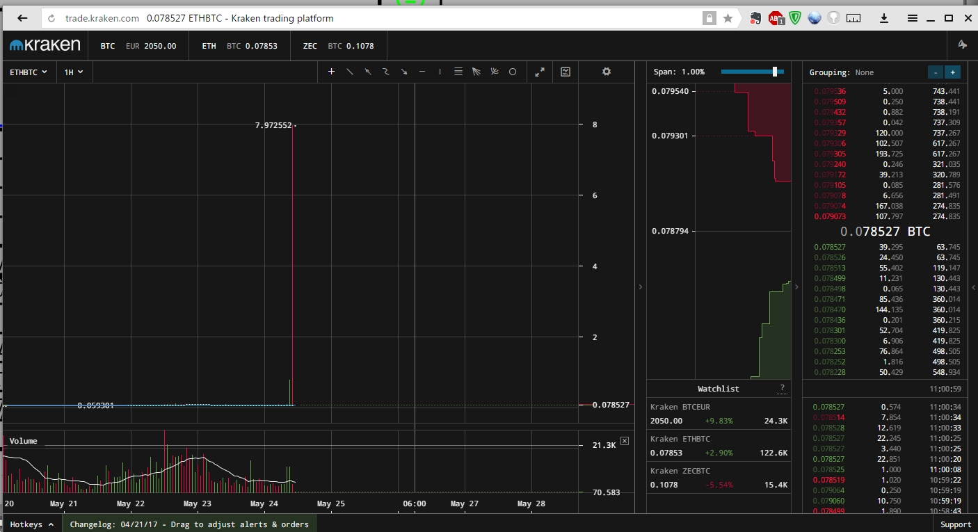Decrease order book grouping with minus
The height and width of the screenshot is (532, 978).
pyautogui.click(x=936, y=72)
